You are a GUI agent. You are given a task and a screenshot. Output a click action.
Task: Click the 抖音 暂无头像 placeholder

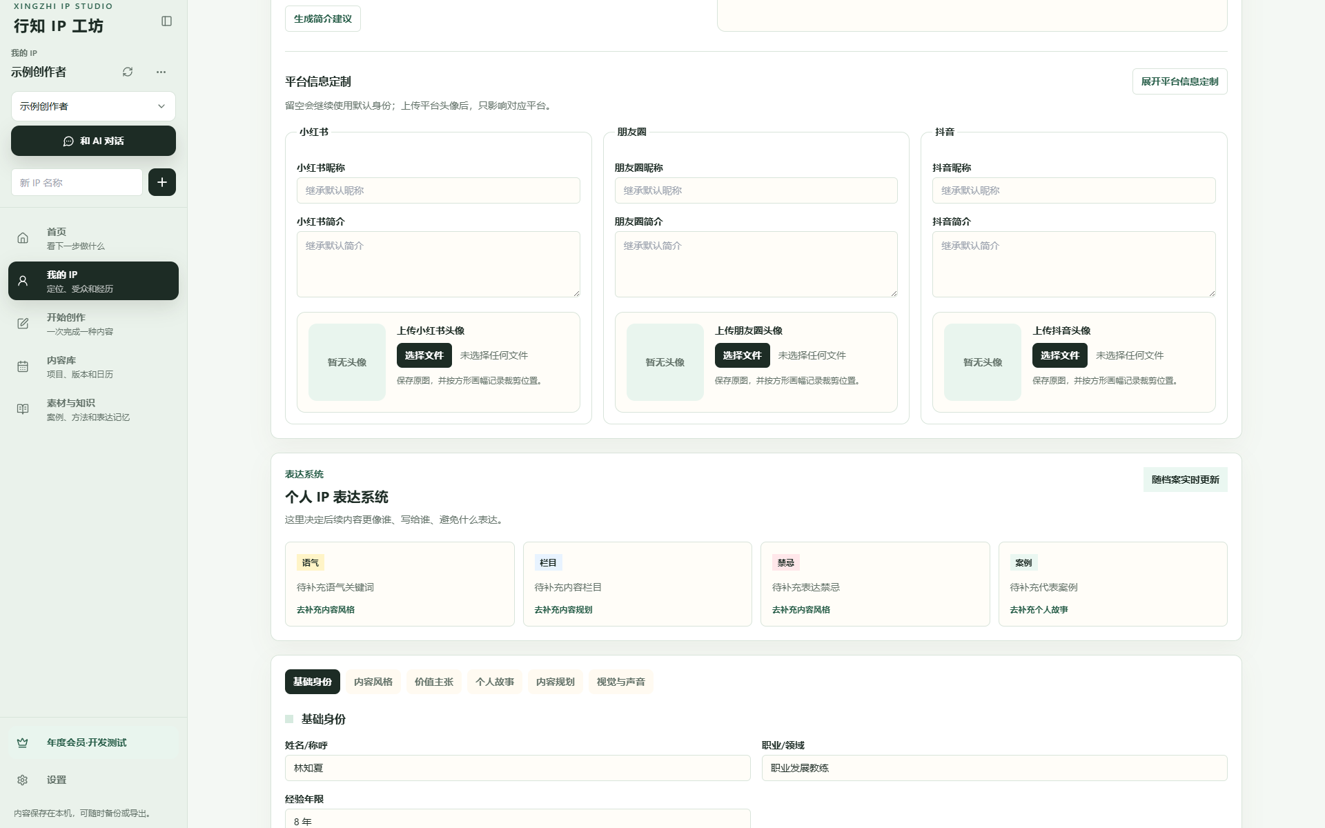coord(983,362)
